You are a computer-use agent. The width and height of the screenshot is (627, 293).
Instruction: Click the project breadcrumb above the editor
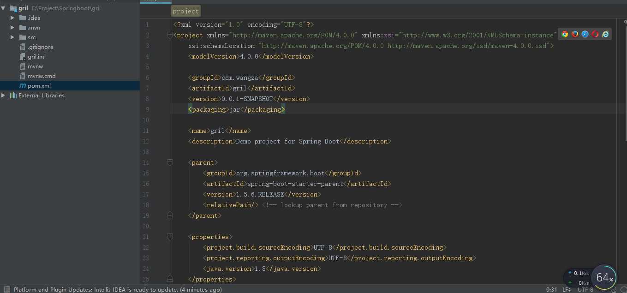pos(186,11)
